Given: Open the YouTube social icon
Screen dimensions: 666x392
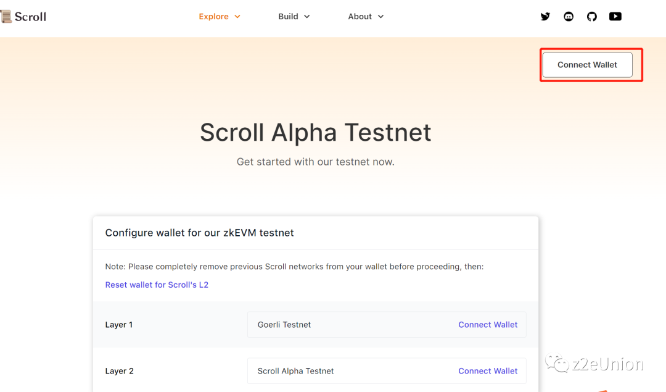Looking at the screenshot, I should tap(615, 17).
